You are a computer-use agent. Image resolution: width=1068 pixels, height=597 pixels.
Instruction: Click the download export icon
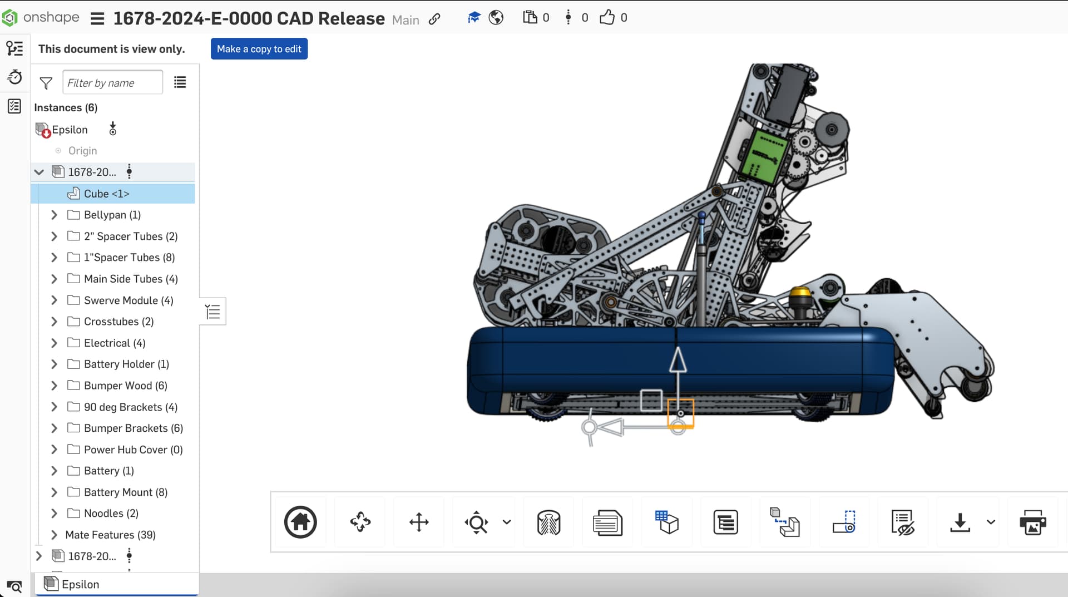click(960, 522)
